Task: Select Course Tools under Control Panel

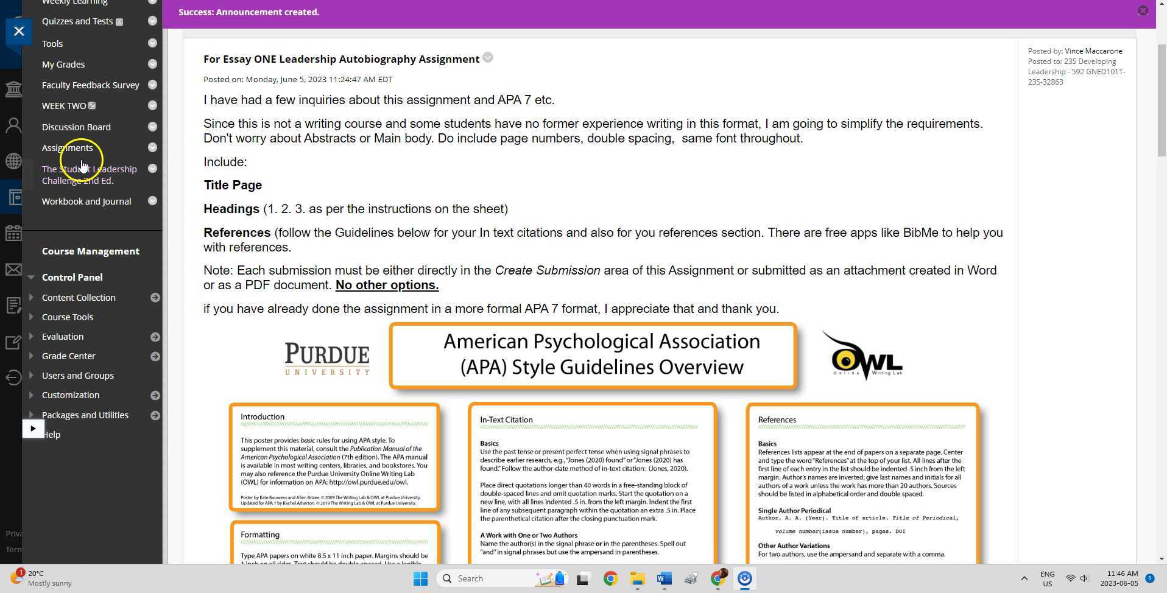Action: click(68, 317)
